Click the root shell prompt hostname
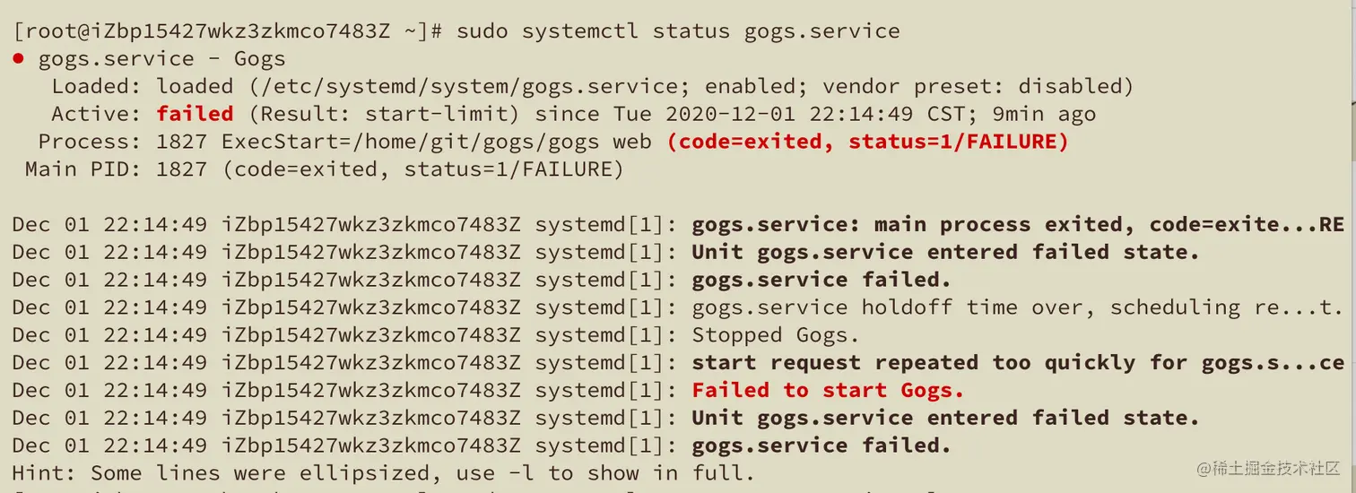The width and height of the screenshot is (1356, 493). 229,31
